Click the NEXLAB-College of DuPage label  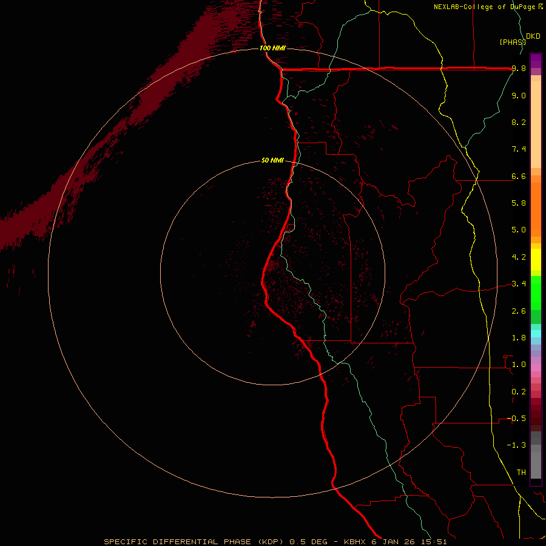coord(484,7)
